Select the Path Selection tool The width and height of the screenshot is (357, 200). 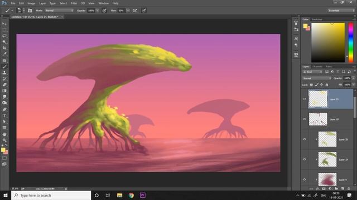[4, 122]
